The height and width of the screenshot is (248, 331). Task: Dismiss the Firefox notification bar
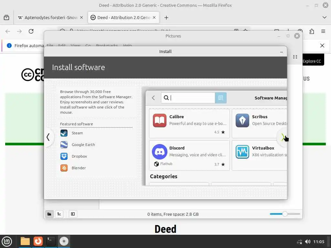[x=322, y=46]
